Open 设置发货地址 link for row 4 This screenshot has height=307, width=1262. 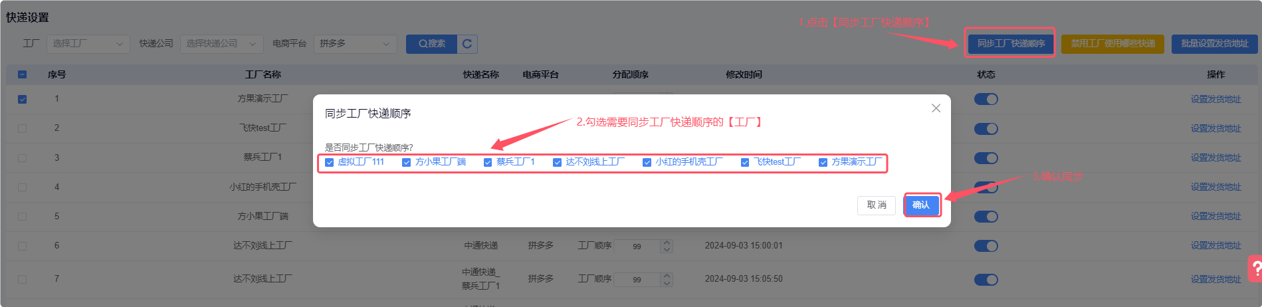pyautogui.click(x=1215, y=187)
